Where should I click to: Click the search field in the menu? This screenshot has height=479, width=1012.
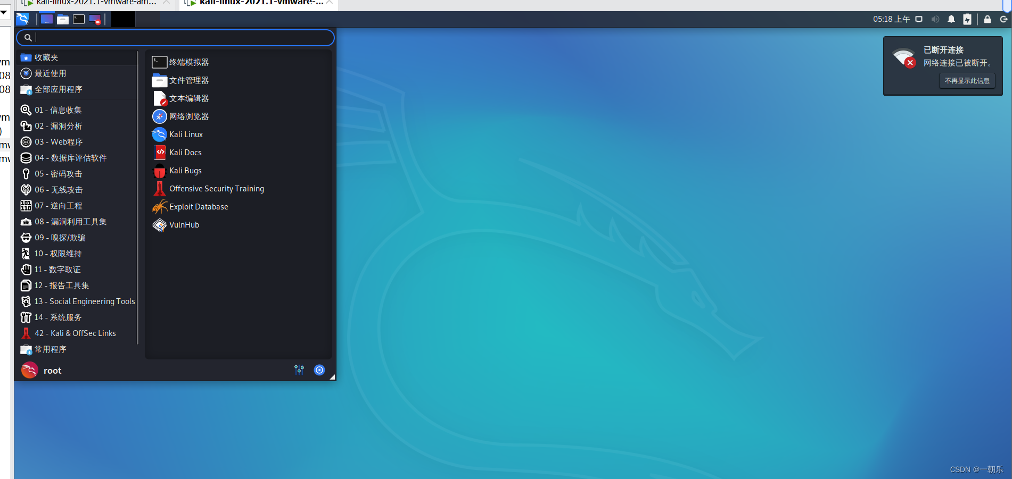(175, 38)
